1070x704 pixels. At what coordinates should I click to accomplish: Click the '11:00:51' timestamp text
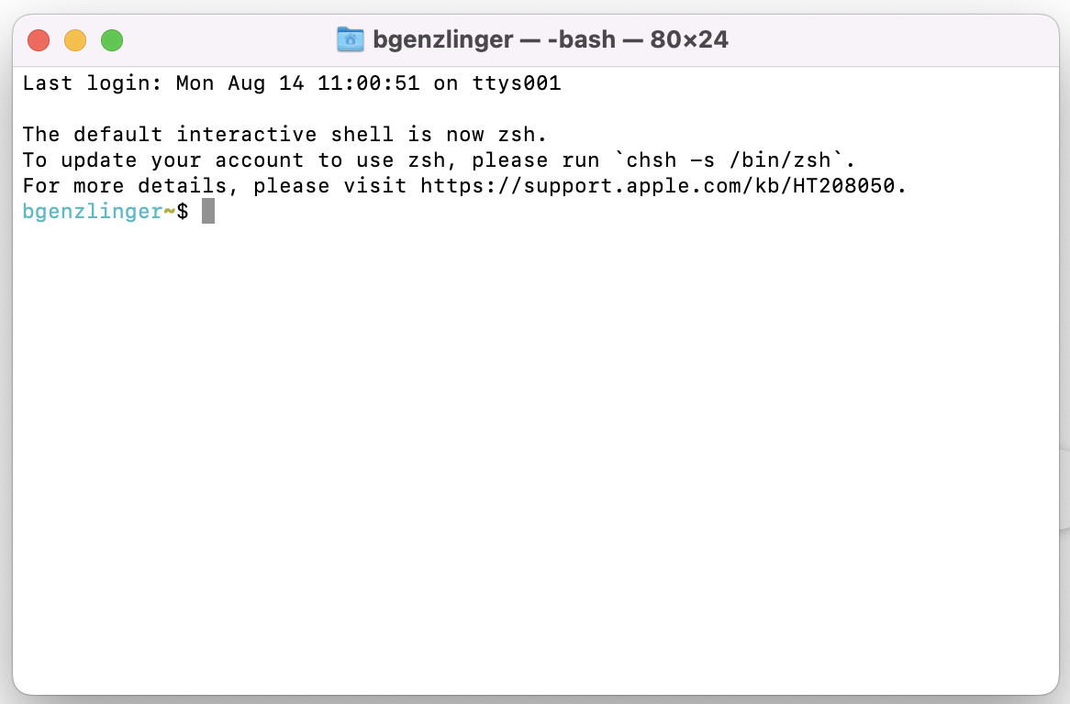[x=369, y=83]
